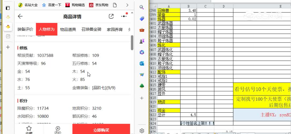Viewport: 291px width, 134px height.
Task: Switch to the 家园养育 tab
Action: [x=115, y=29]
